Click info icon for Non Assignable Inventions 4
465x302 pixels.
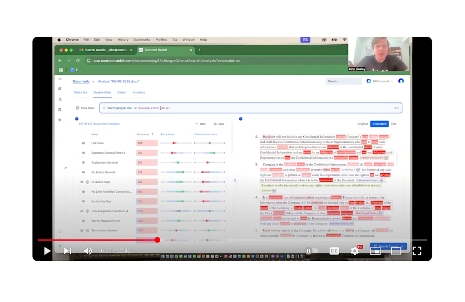tap(88, 211)
